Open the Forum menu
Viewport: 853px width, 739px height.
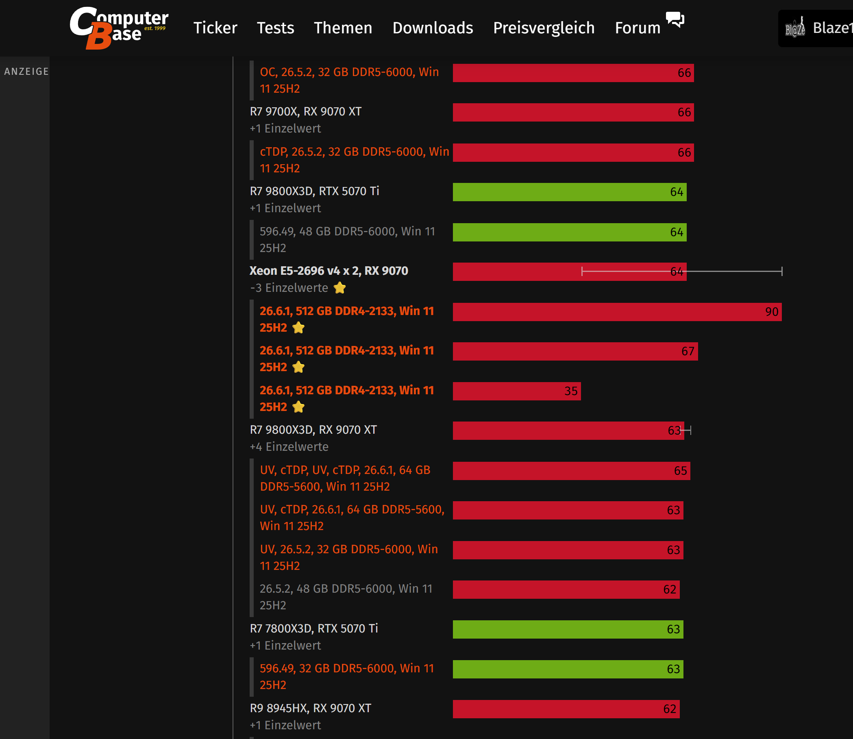638,28
